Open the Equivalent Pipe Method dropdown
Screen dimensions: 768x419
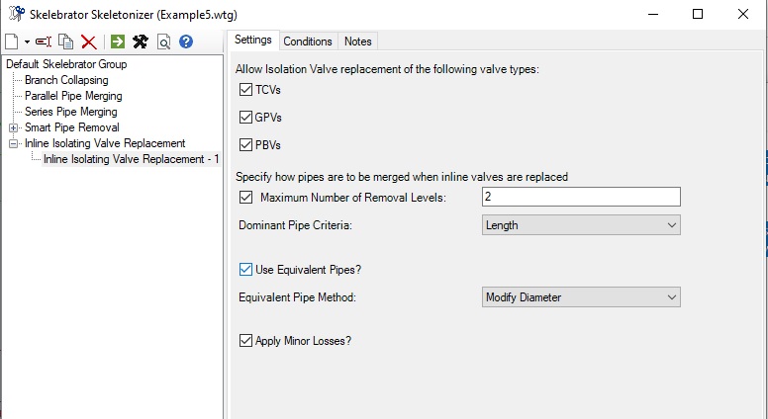[x=581, y=297]
